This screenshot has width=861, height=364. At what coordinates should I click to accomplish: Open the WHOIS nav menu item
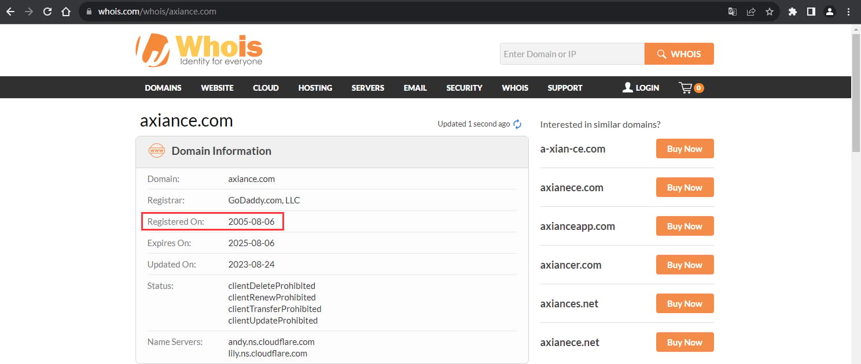coord(515,88)
